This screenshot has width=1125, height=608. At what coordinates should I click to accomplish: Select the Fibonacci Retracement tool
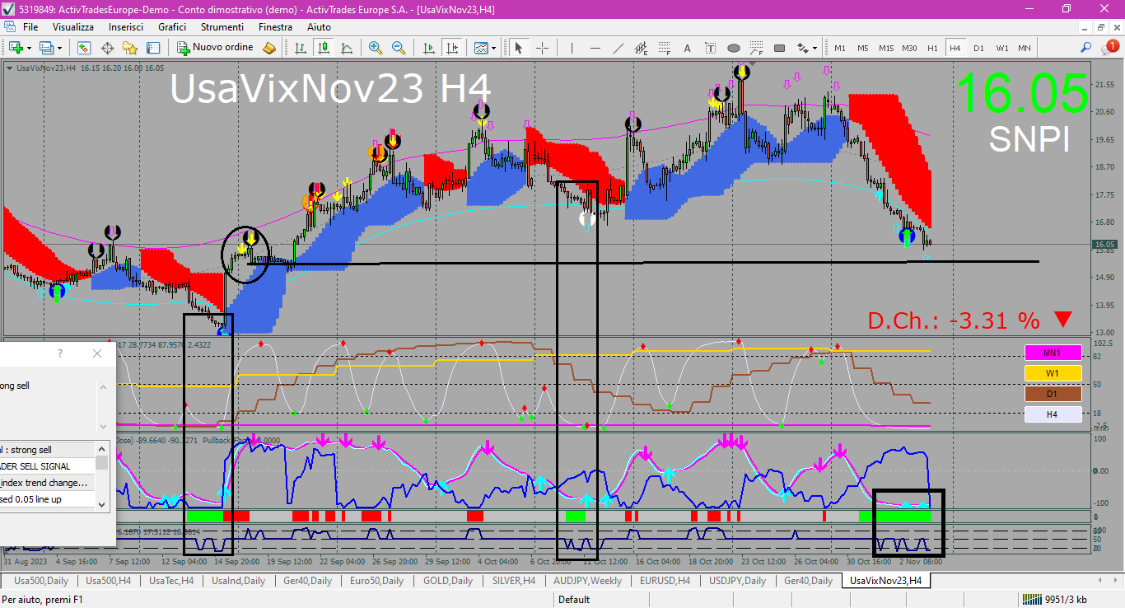tap(665, 48)
